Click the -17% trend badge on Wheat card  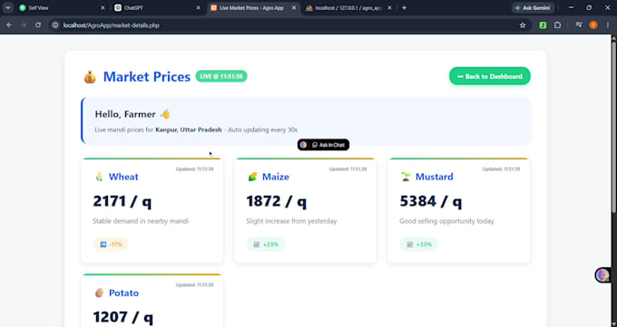(111, 245)
